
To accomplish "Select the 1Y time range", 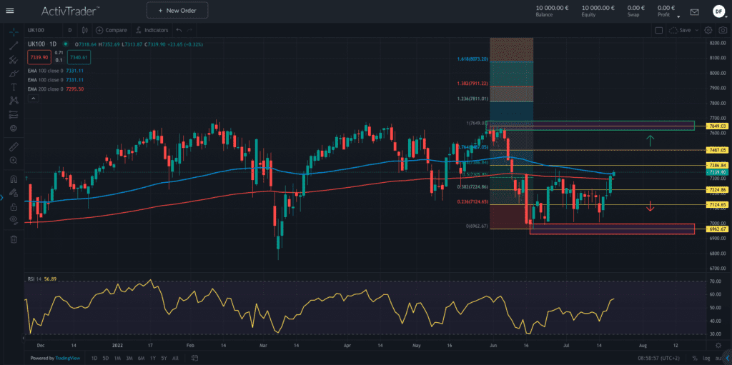I will coord(153,358).
